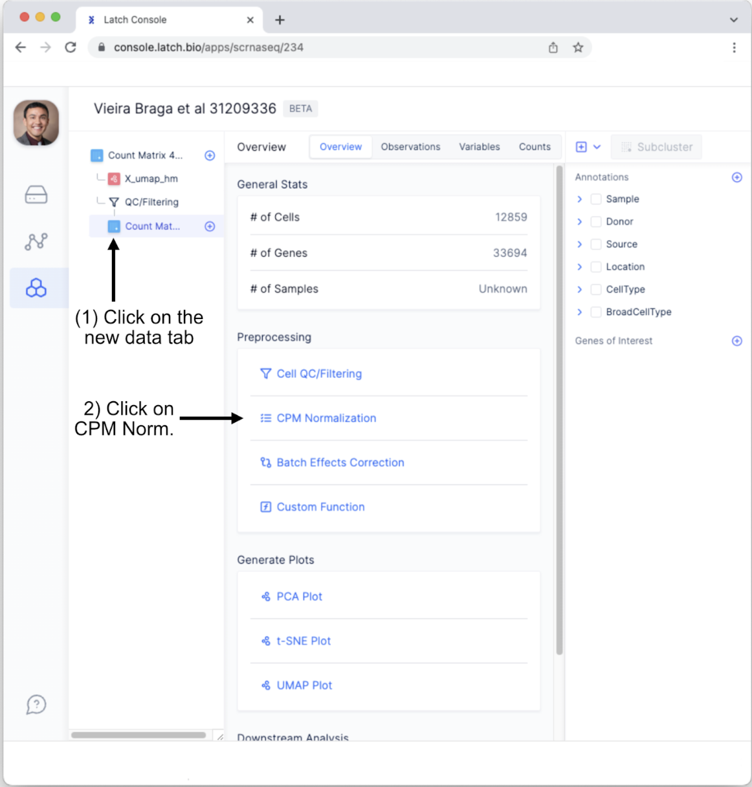Check the BroadCellType annotation checkbox
This screenshot has height=787, width=752.
point(596,312)
